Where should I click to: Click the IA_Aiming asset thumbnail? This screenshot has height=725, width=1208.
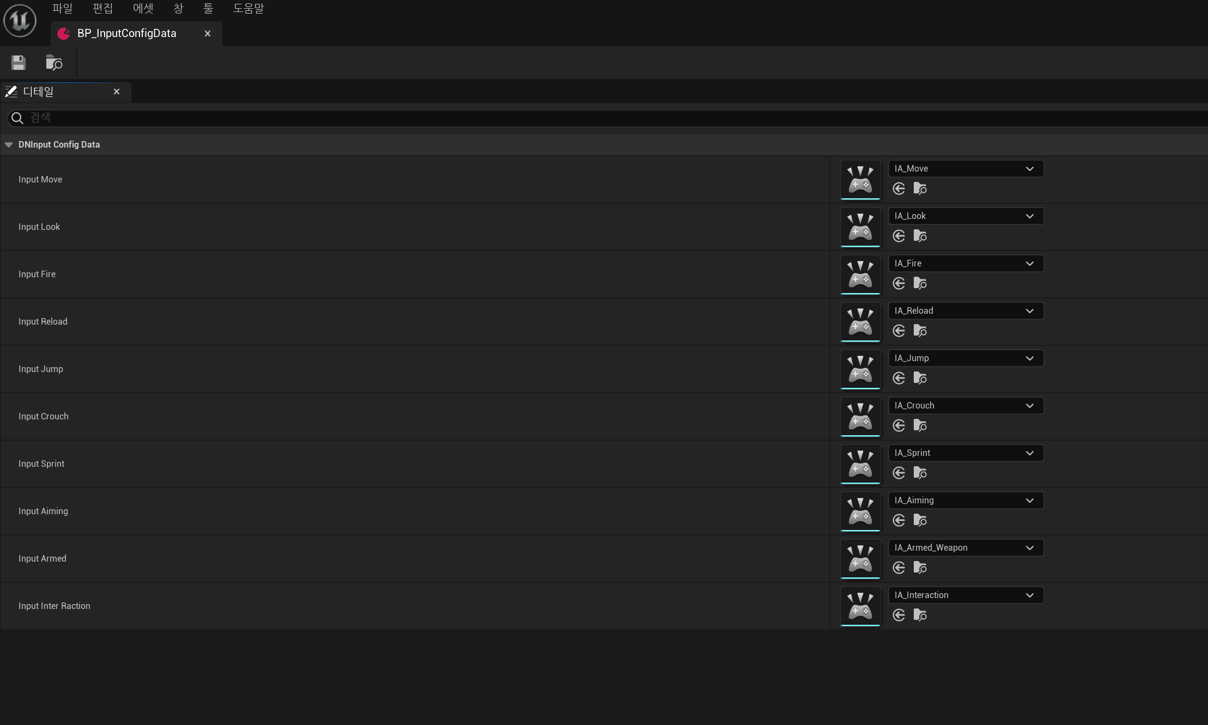(860, 511)
